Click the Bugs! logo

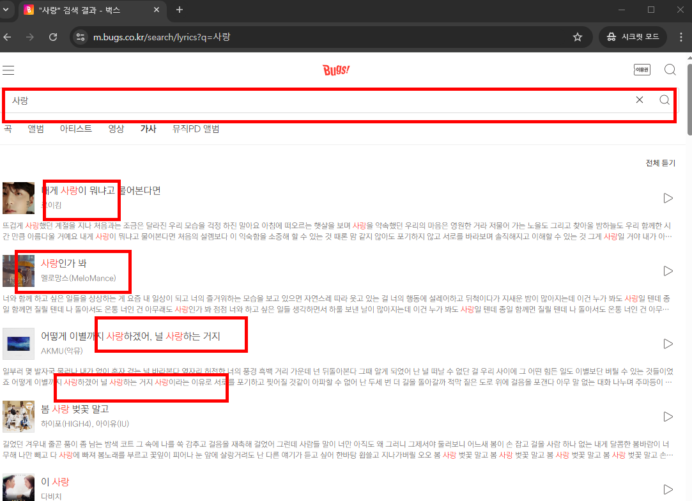pos(335,70)
